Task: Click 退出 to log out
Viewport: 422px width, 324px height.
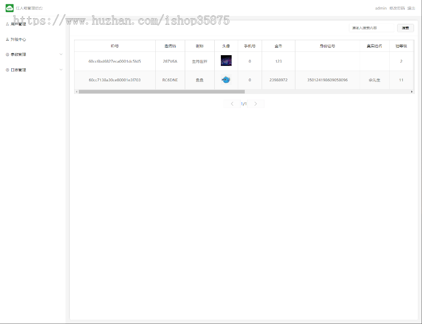Action: (x=411, y=8)
